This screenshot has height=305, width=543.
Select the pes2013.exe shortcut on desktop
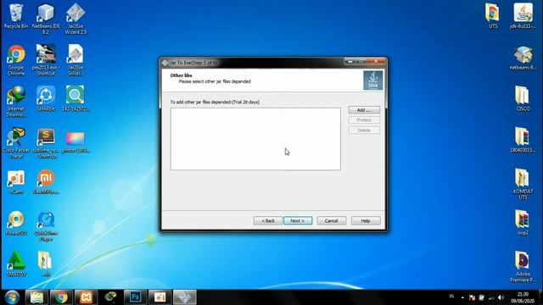(x=46, y=60)
